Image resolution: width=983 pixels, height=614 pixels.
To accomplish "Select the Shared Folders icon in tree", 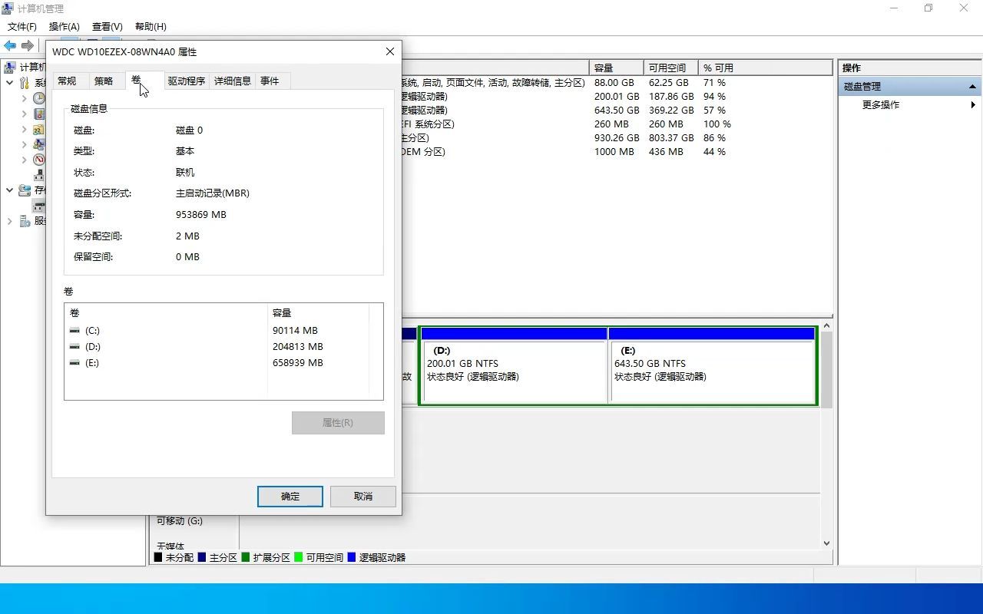I will [x=38, y=129].
